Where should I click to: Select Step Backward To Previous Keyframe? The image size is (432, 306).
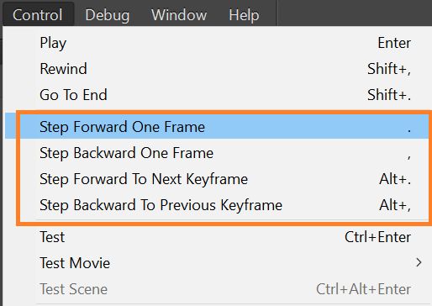[219, 205]
